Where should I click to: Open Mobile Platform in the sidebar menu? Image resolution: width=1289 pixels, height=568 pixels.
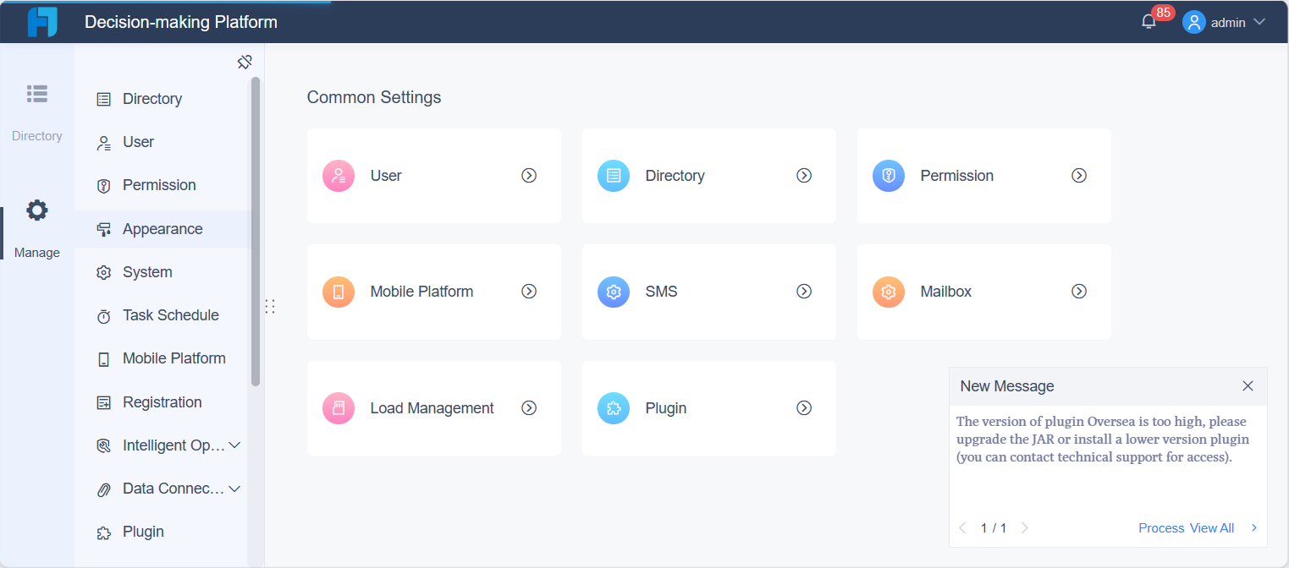(x=163, y=358)
